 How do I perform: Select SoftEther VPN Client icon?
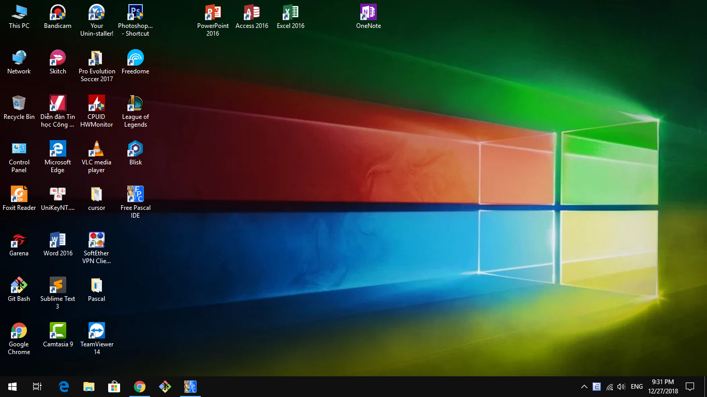point(97,248)
